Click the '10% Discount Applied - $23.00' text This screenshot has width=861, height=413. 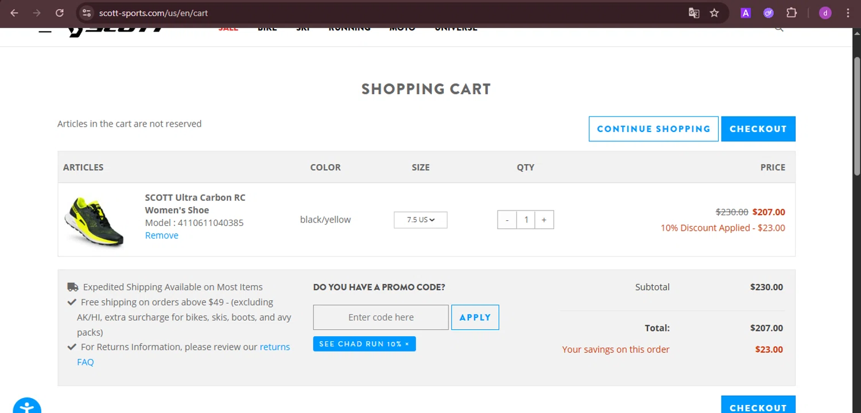click(x=723, y=228)
